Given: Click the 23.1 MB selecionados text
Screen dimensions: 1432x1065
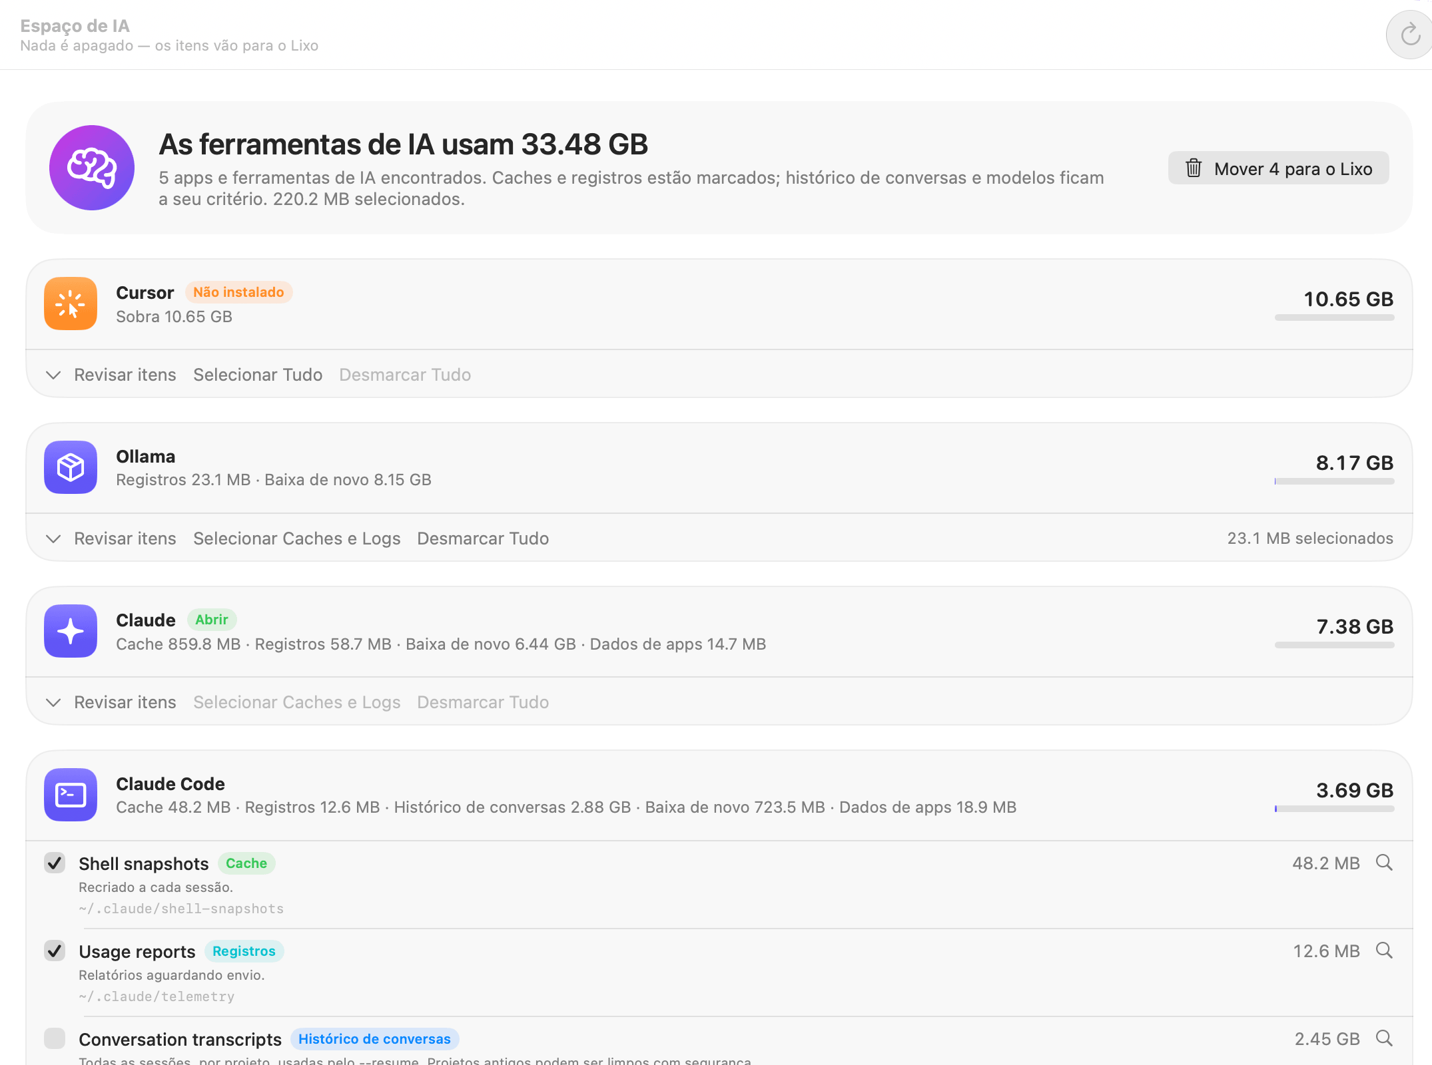Looking at the screenshot, I should [x=1310, y=538].
